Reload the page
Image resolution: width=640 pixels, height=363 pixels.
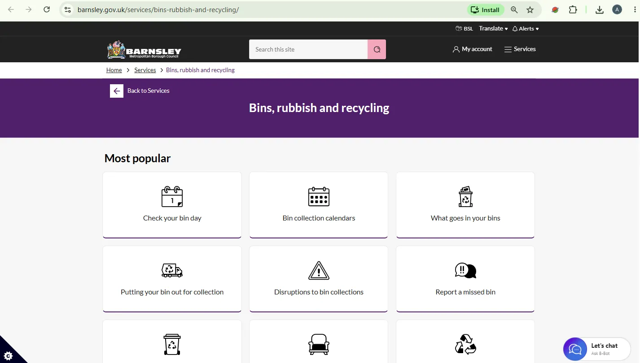tap(47, 9)
